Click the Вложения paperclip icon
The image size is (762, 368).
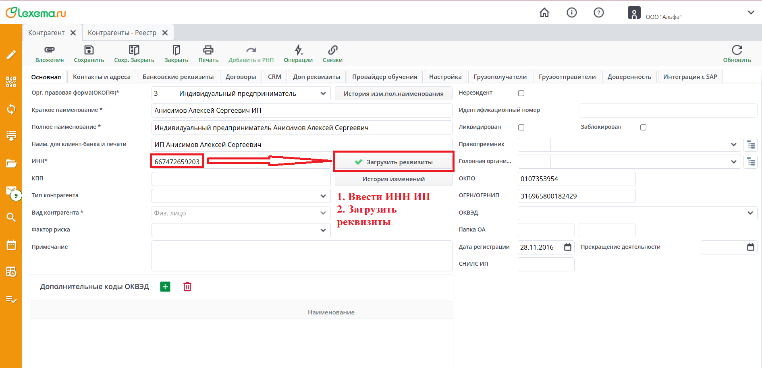click(x=49, y=50)
